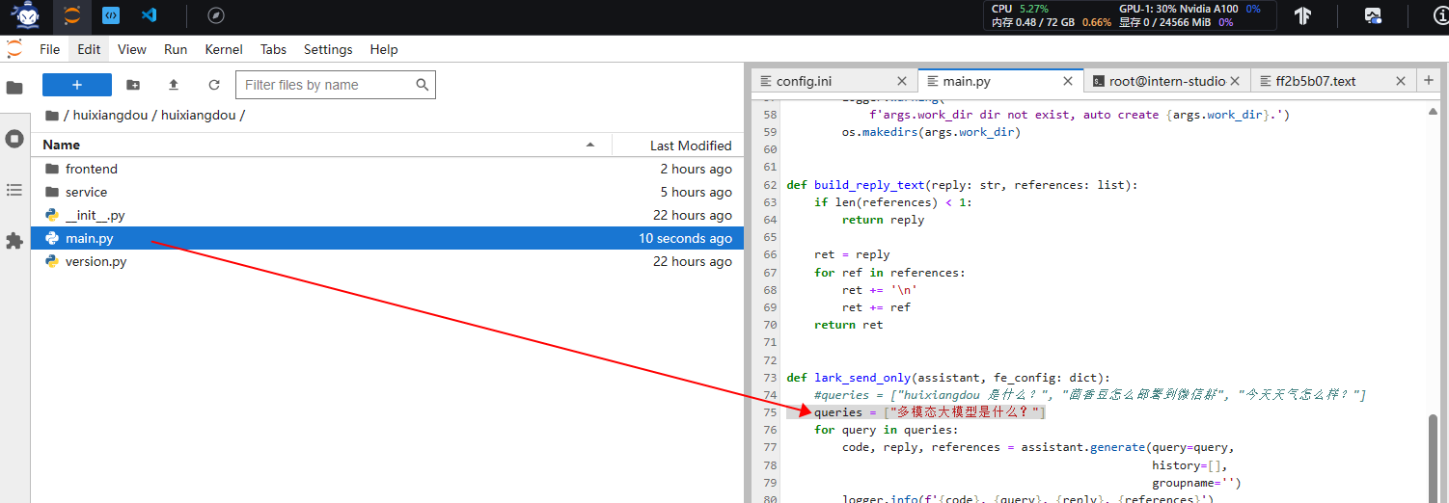
Task: Close the root@intern-studio terminal tab
Action: pos(1235,82)
